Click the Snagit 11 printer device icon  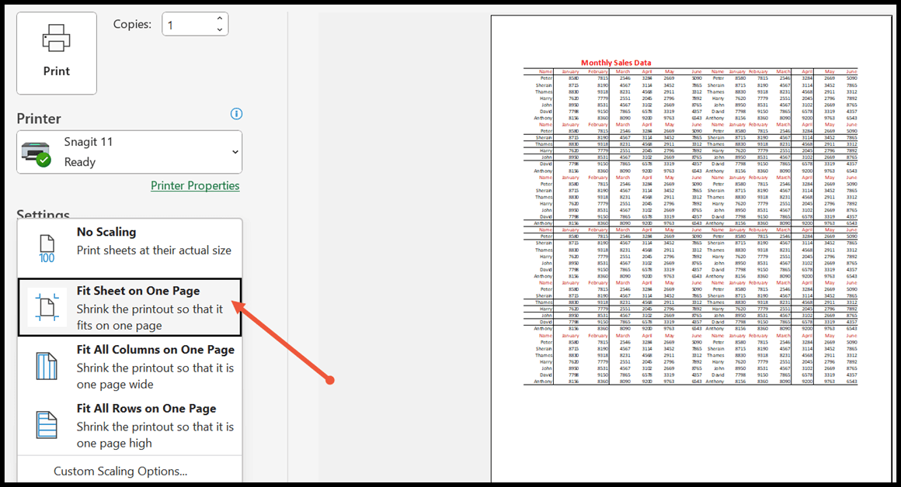click(x=35, y=150)
